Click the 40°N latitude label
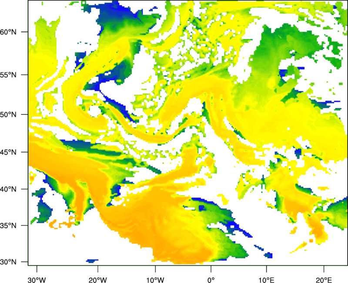This screenshot has width=348, height=283. (8, 189)
